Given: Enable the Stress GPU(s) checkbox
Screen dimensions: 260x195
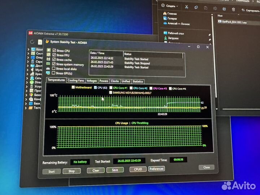Looking at the screenshot, I should point(54,73).
